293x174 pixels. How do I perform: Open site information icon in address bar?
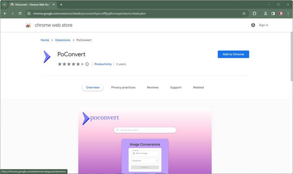(x=29, y=14)
